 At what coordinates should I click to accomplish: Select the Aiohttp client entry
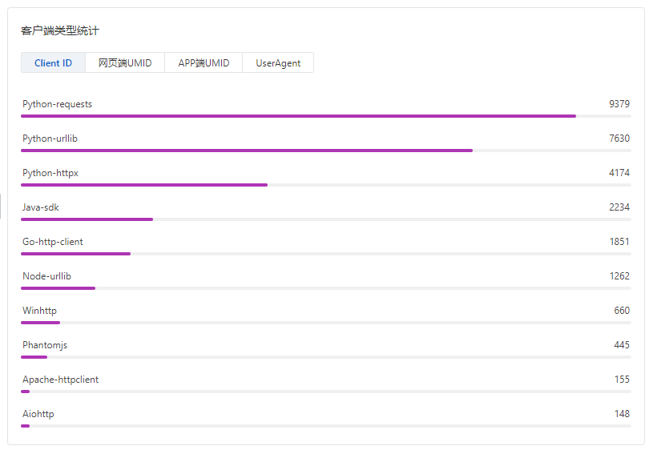(x=38, y=414)
